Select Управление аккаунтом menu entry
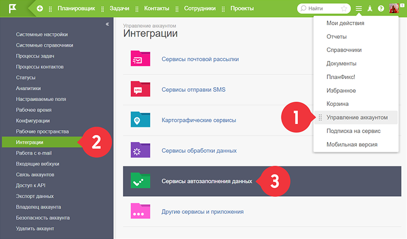The height and width of the screenshot is (239, 407). pos(356,118)
